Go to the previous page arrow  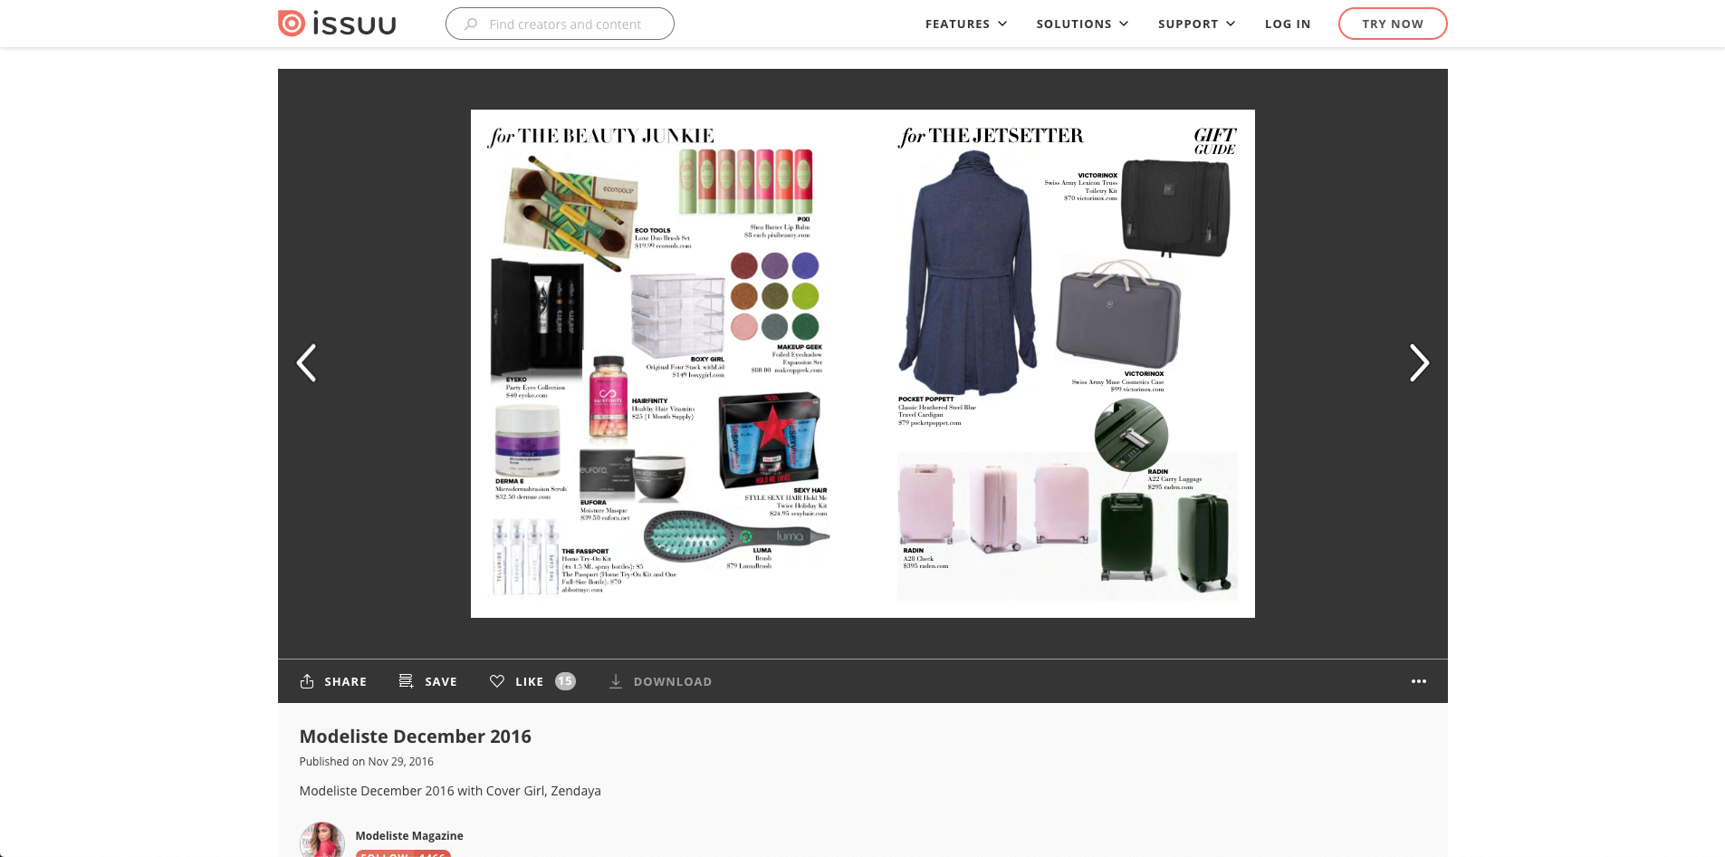(x=307, y=363)
